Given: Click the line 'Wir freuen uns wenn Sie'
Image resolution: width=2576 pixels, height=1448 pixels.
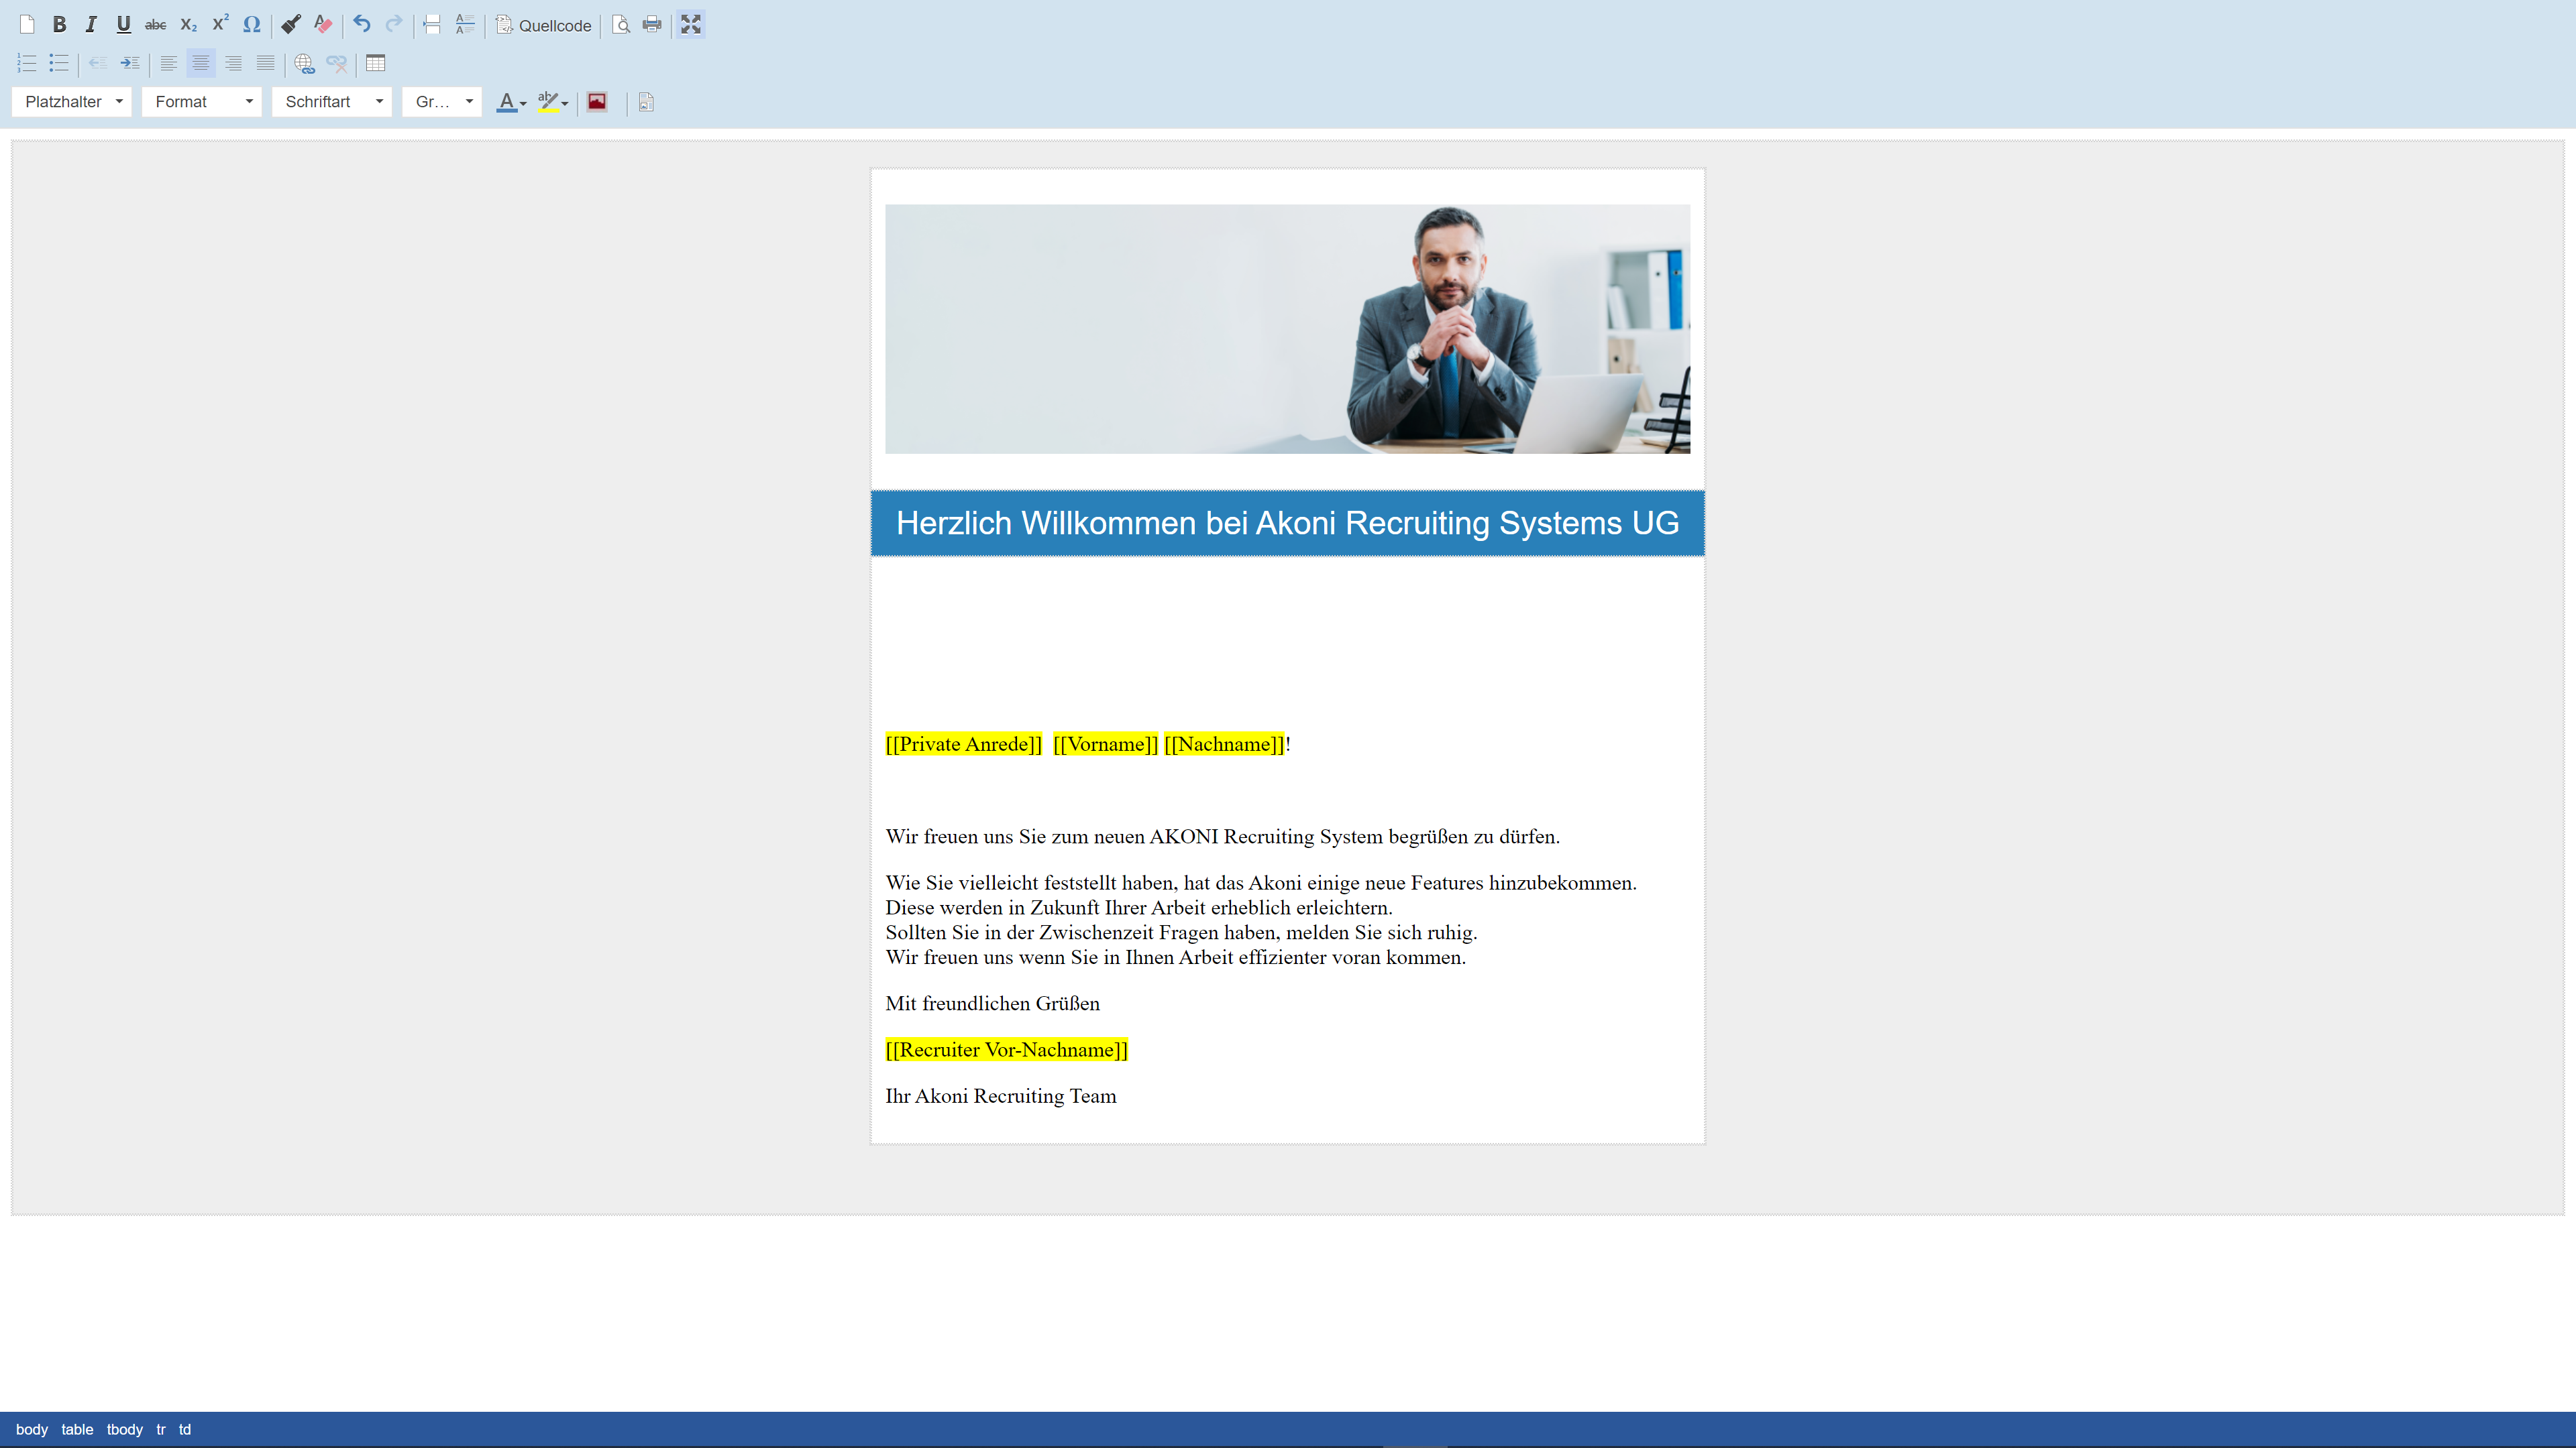Looking at the screenshot, I should (1175, 957).
